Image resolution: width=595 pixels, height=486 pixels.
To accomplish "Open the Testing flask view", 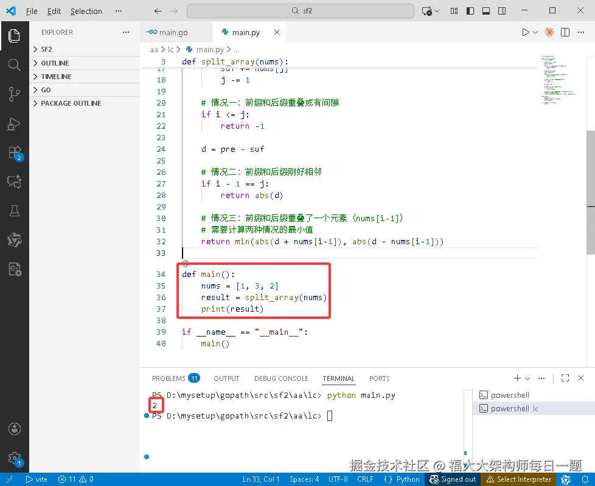I will 14,211.
